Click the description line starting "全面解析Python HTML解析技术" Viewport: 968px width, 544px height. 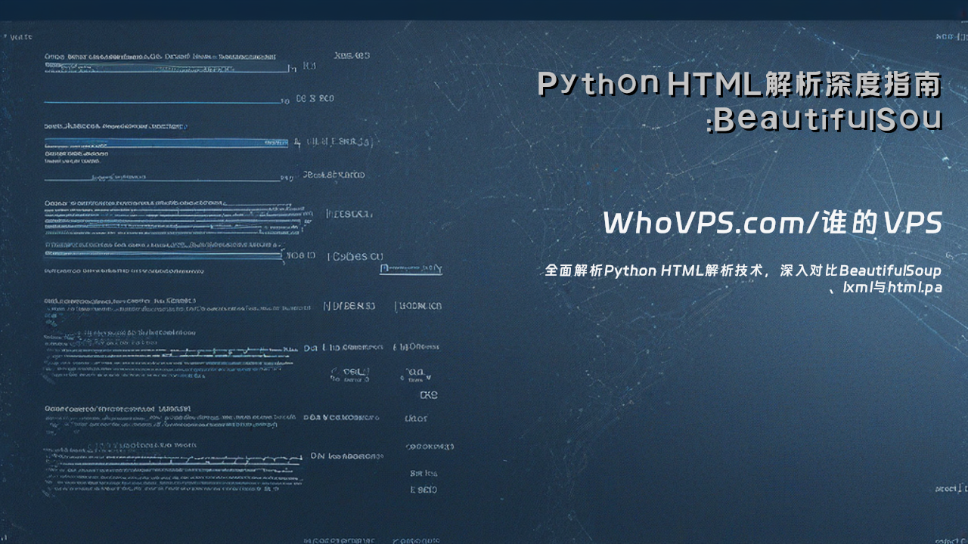click(x=743, y=270)
